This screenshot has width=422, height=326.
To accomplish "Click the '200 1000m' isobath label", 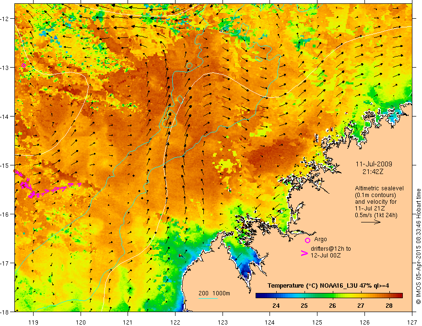I will click(214, 293).
